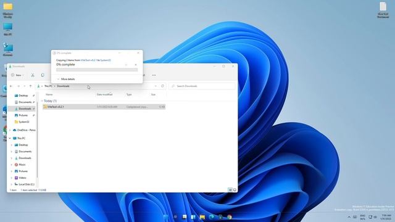
Task: Expand More details in copy dialog
Action: pyautogui.click(x=66, y=79)
